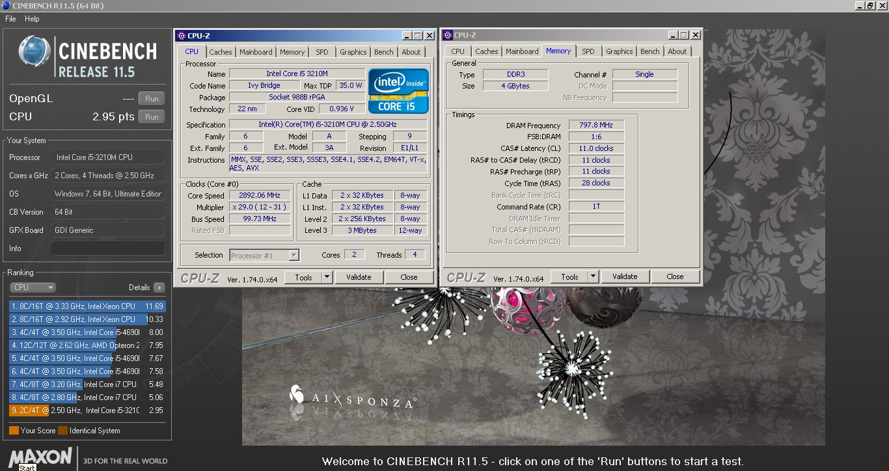Minimize the left CPU-Z window
Image resolution: width=889 pixels, height=471 pixels.
(407, 36)
